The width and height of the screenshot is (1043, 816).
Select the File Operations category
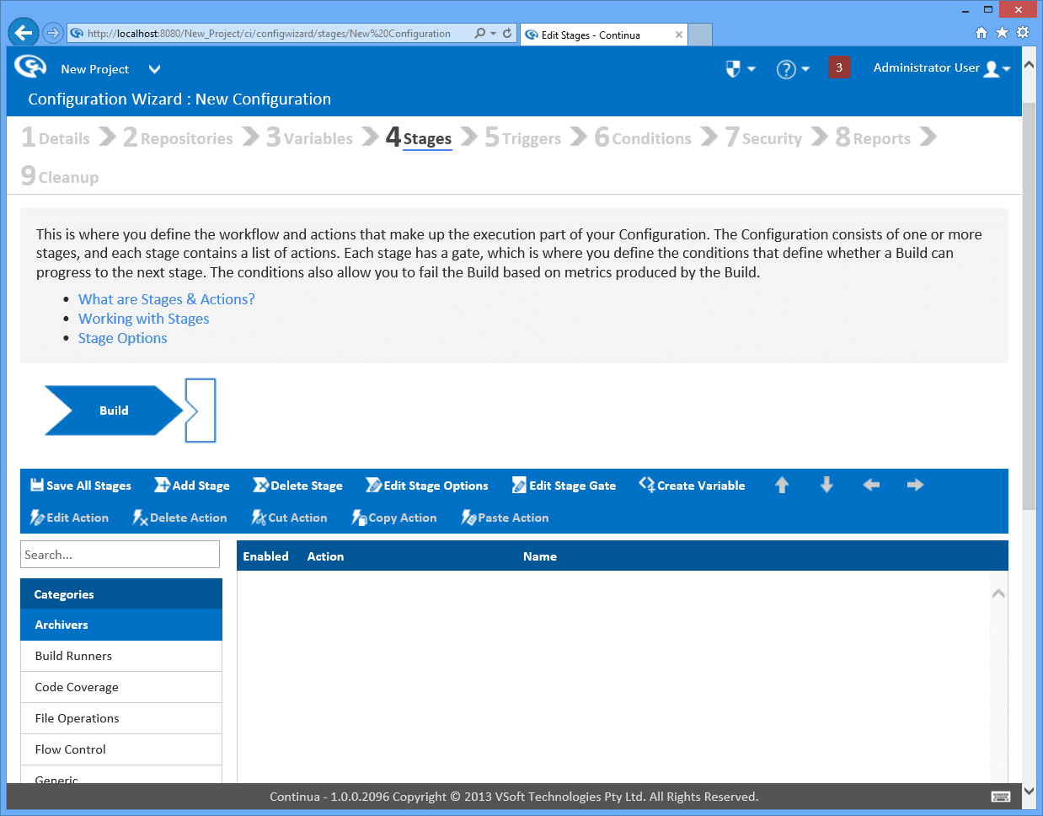click(121, 718)
